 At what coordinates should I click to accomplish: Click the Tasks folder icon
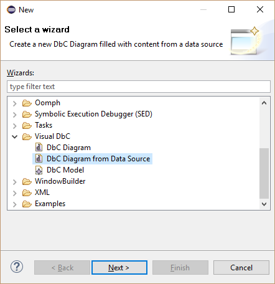[27, 125]
